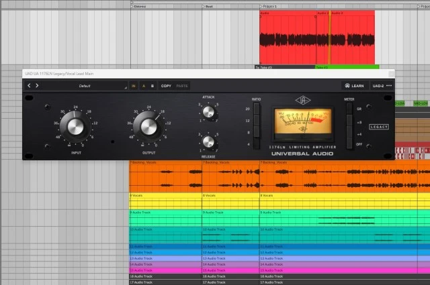The height and width of the screenshot is (285, 430).
Task: Click the PASTE button
Action: click(182, 86)
